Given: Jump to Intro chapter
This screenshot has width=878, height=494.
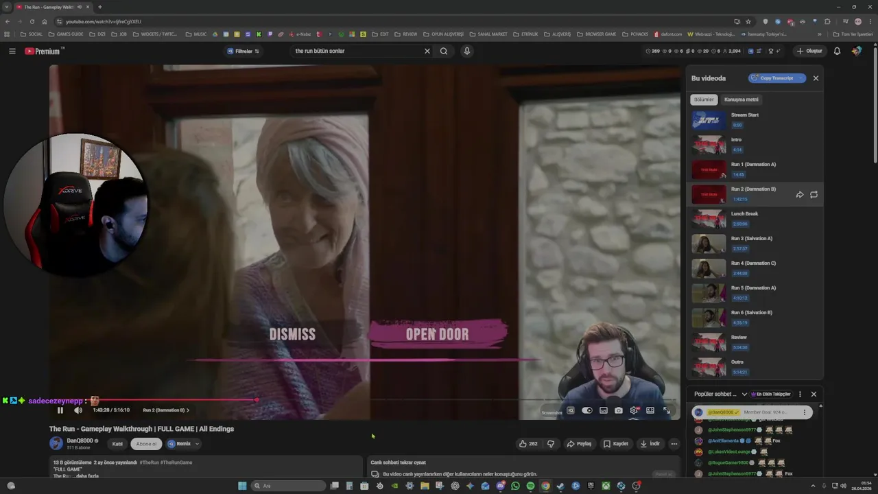Looking at the screenshot, I should [755, 145].
